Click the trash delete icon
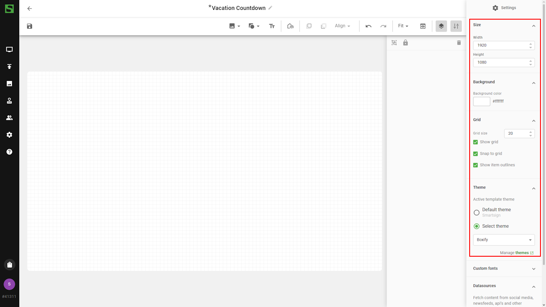The image size is (546, 307). coord(459,43)
